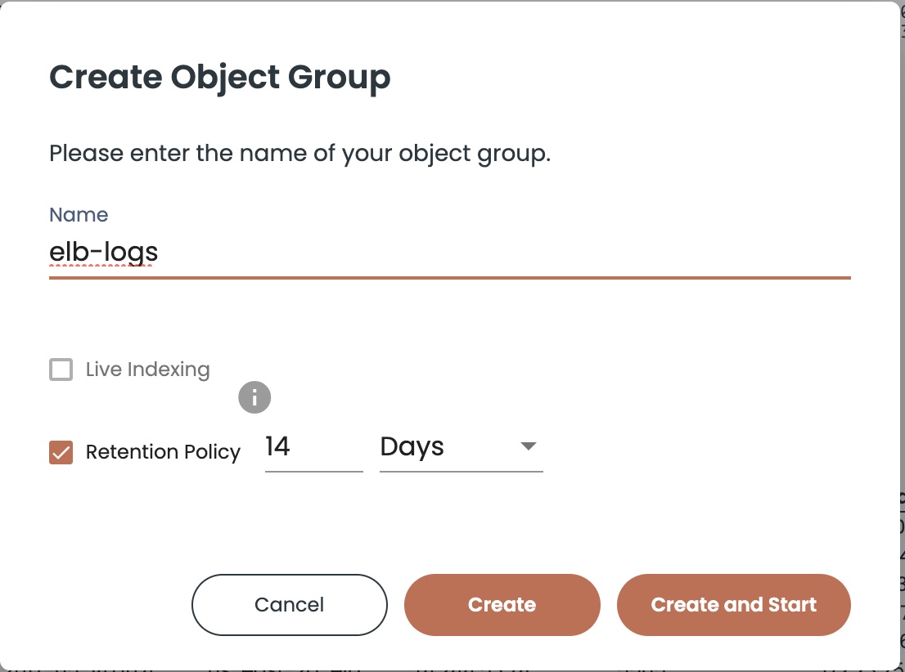905x672 pixels.
Task: Click the white checkmark in Retention Policy box
Action: pyautogui.click(x=61, y=453)
